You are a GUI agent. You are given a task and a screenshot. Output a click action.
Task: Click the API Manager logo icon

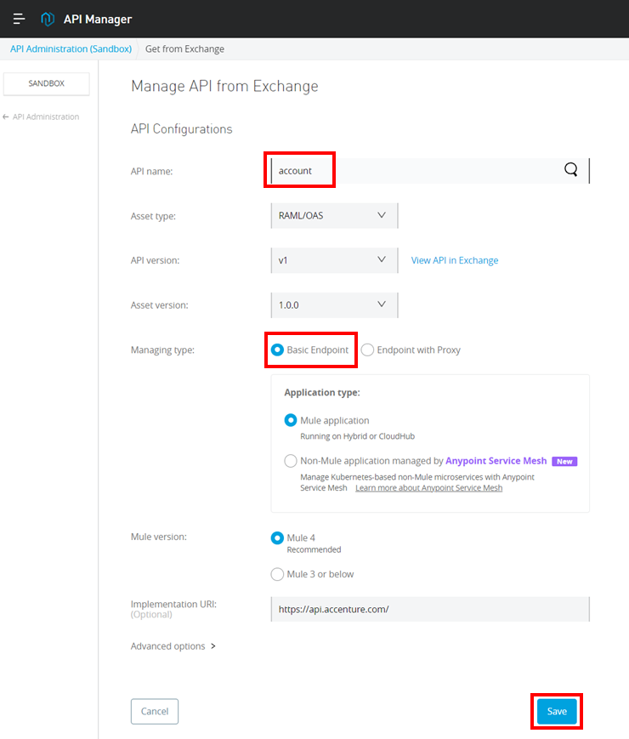pyautogui.click(x=48, y=19)
